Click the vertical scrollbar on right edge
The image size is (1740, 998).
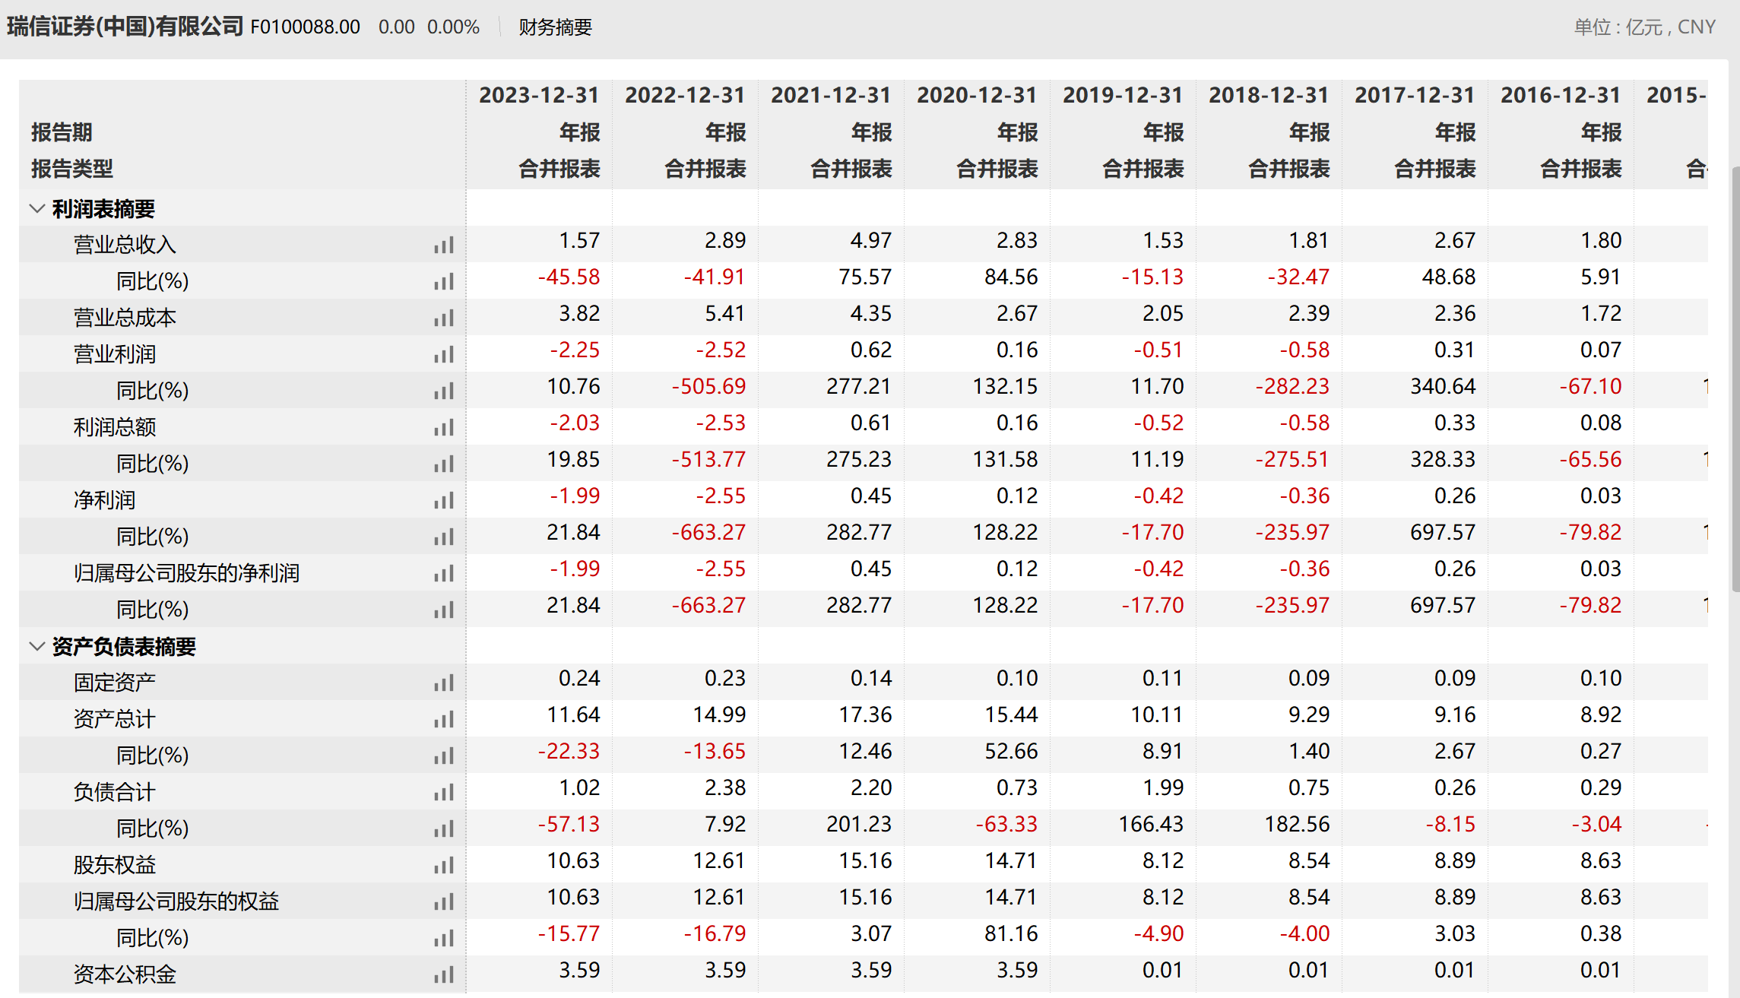(1735, 380)
